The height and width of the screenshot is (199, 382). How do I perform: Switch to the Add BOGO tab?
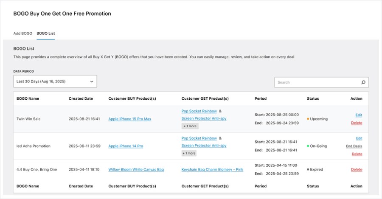coord(22,33)
